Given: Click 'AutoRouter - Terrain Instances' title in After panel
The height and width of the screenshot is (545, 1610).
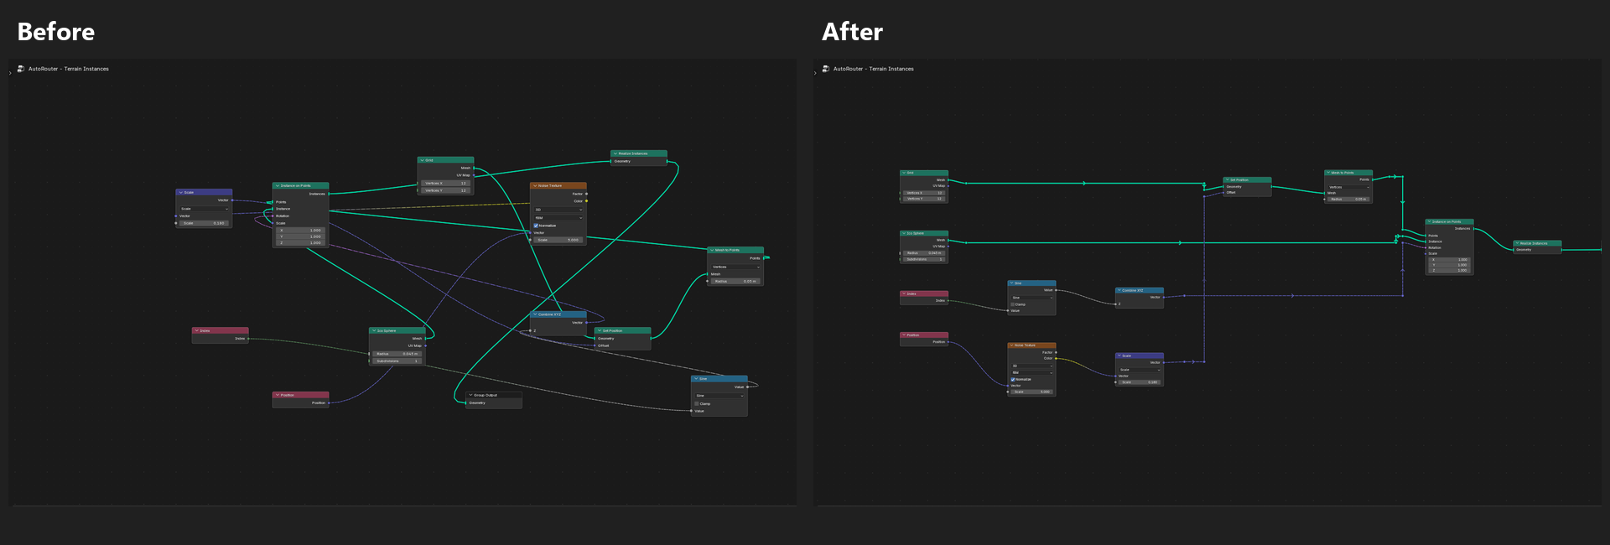Looking at the screenshot, I should click(874, 69).
